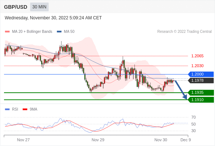
Task: Toggle the MA 50 legend label
Action: pos(69,32)
